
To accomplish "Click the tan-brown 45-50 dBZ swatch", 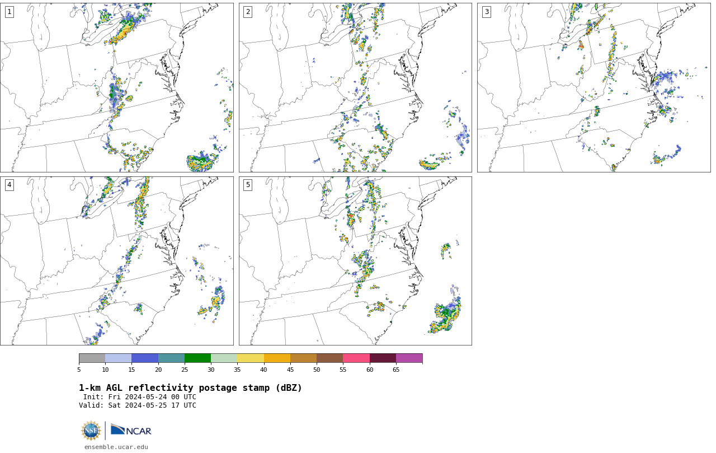I will coord(303,358).
